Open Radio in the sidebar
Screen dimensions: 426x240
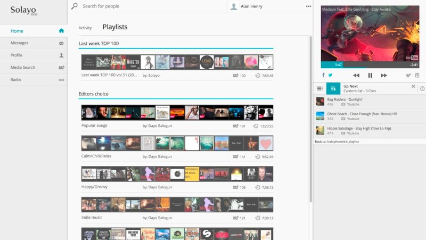[34, 79]
